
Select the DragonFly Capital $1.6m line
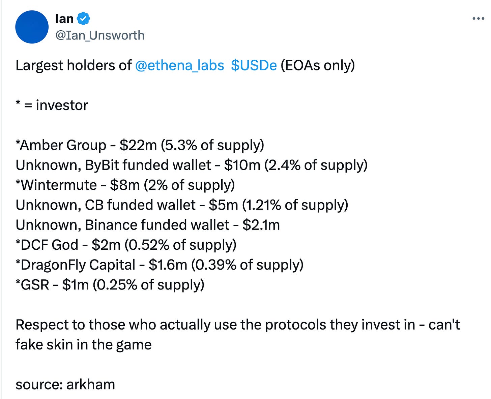160,265
